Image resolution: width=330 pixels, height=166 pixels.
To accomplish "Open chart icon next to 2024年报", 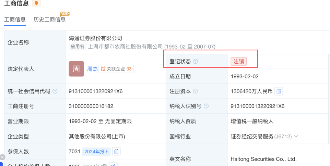I will pyautogui.click(x=116, y=152).
